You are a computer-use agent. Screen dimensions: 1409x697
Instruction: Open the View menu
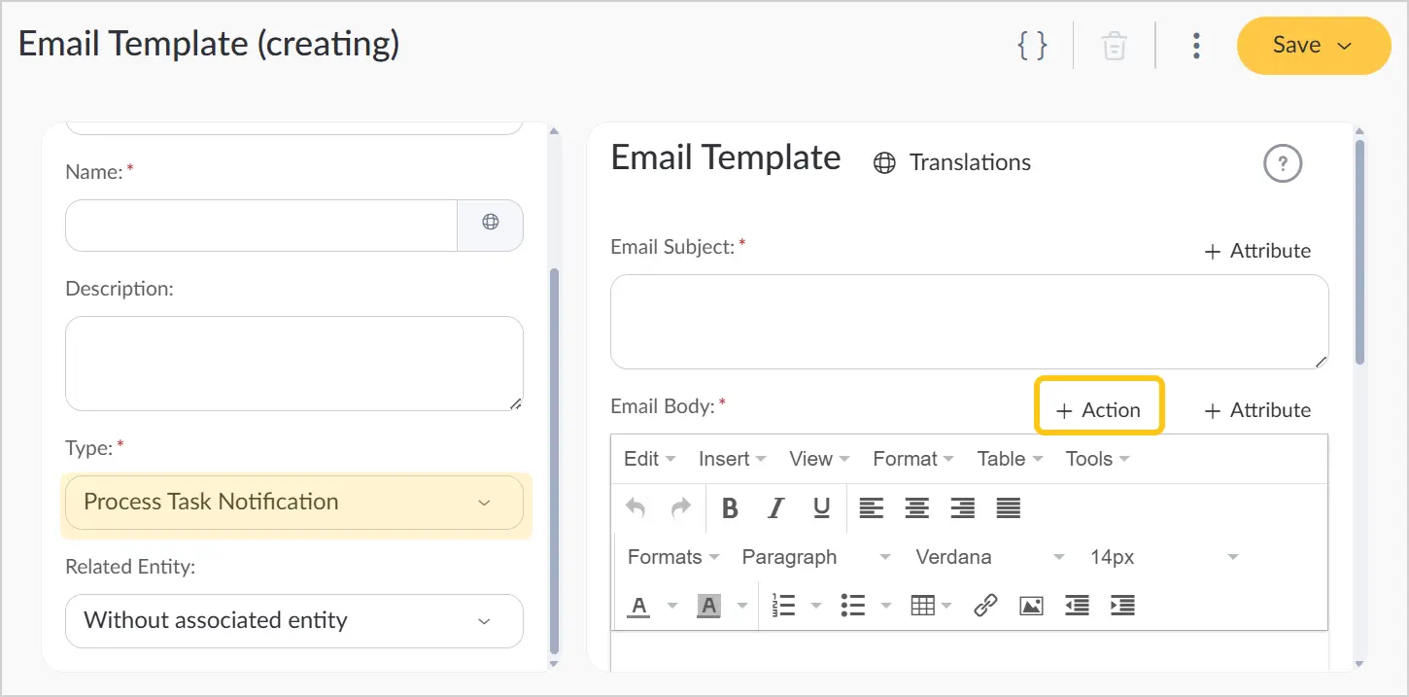(819, 459)
